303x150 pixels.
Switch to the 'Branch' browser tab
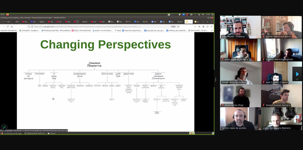point(85,22)
